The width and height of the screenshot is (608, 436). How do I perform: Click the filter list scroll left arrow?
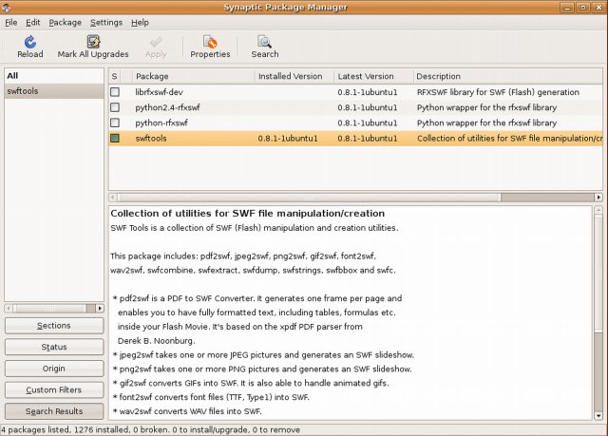pyautogui.click(x=9, y=309)
